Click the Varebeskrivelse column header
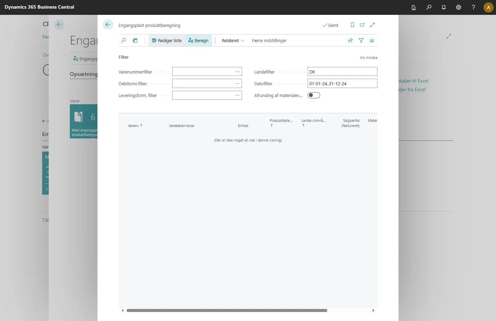 181,126
